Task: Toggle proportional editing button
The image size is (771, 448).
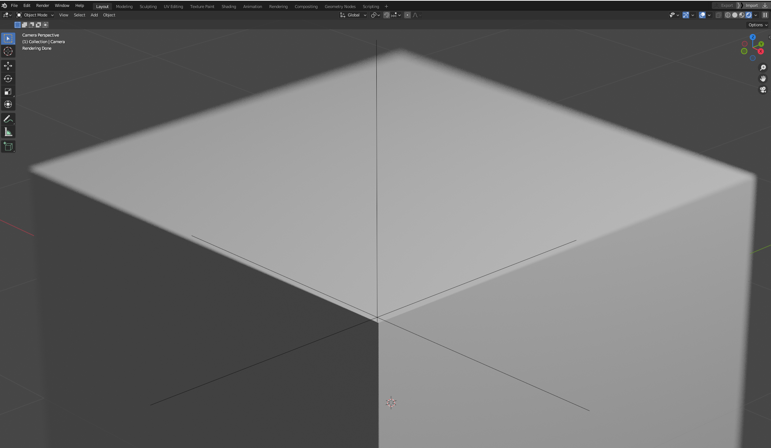Action: click(x=407, y=15)
